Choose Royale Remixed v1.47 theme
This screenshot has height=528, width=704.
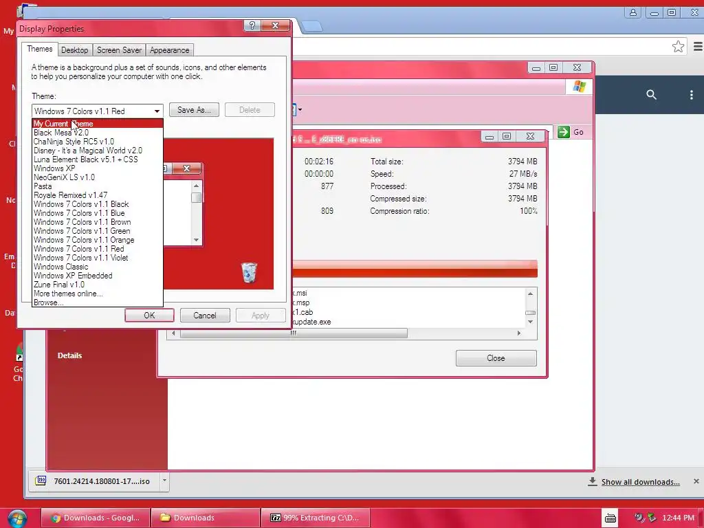click(x=98, y=195)
